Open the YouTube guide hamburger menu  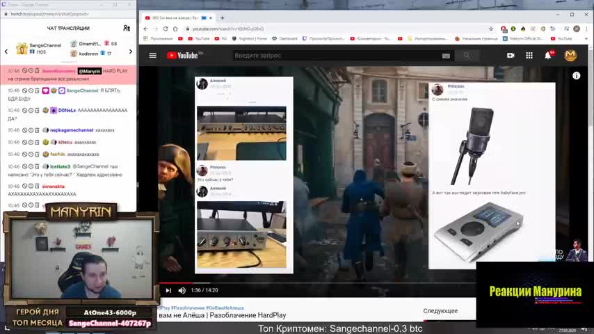152,56
